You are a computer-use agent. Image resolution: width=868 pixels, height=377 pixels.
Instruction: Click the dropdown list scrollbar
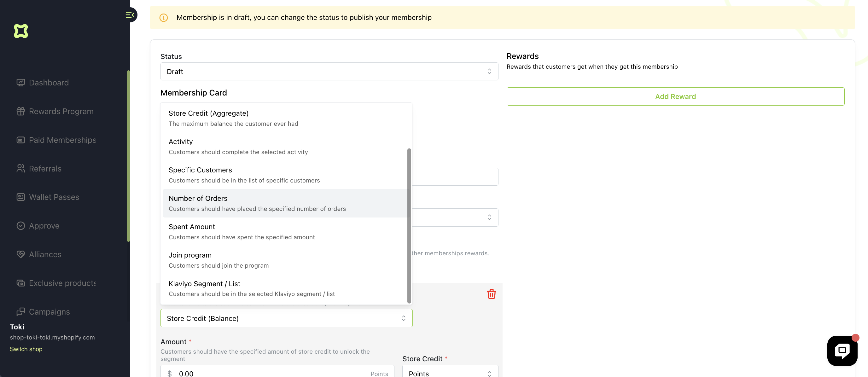coord(409,226)
